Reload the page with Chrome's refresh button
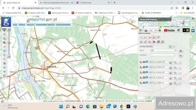Screen dimensions: 196x110 (x=13, y=8)
